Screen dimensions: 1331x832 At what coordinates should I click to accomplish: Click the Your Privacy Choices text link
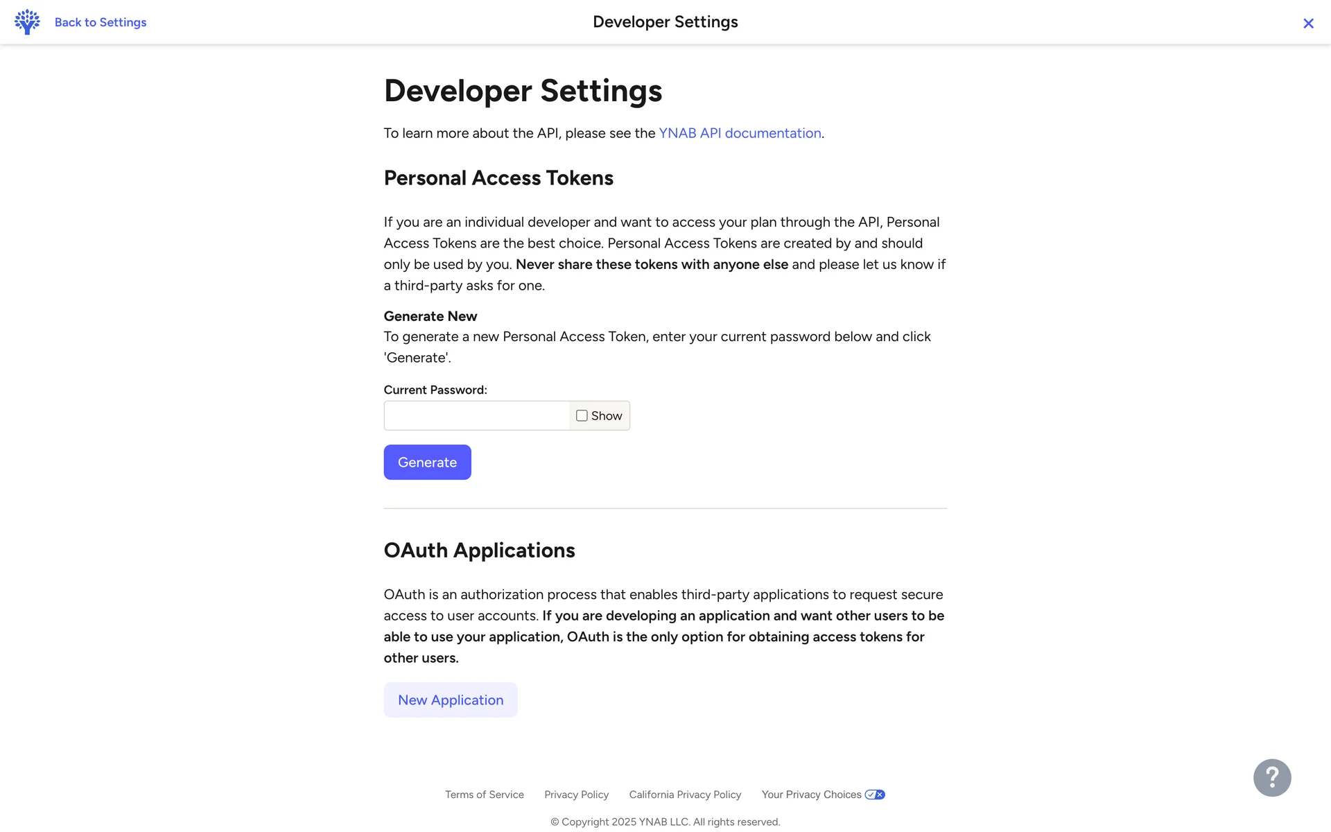[811, 795]
